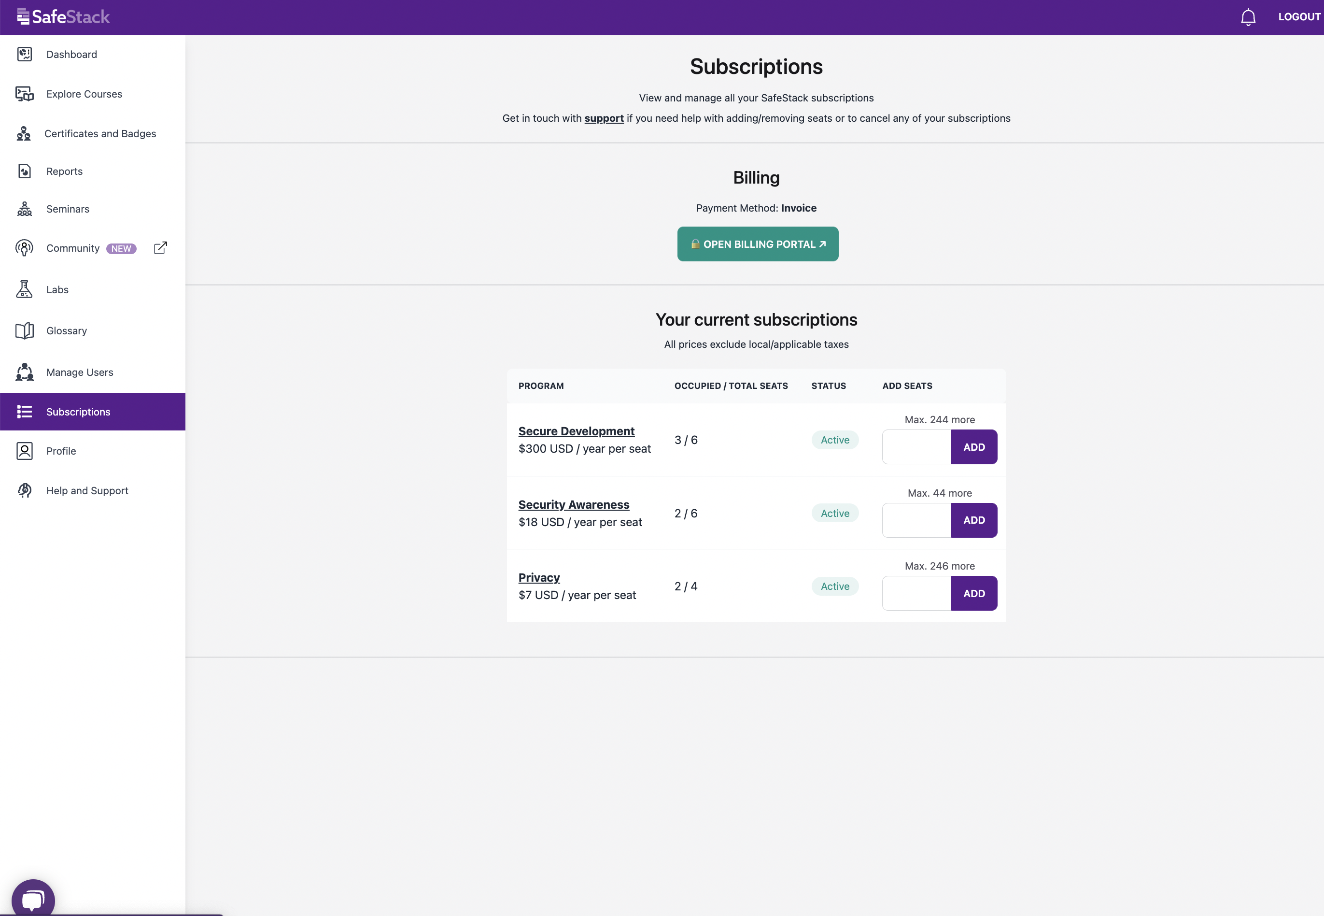Click Open Billing Portal button

coord(757,244)
